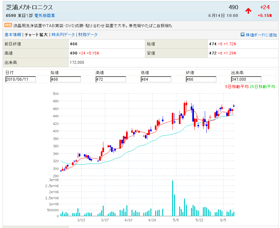Click the blue arrow icon beside 株価ボードに追加
Viewport: 280px width, 228px height.
(242, 35)
